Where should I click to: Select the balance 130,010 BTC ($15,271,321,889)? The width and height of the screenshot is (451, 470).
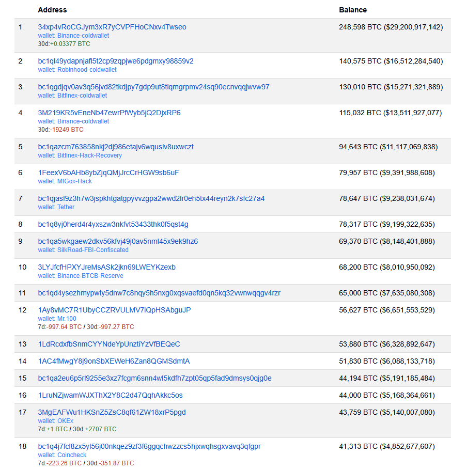pos(391,87)
